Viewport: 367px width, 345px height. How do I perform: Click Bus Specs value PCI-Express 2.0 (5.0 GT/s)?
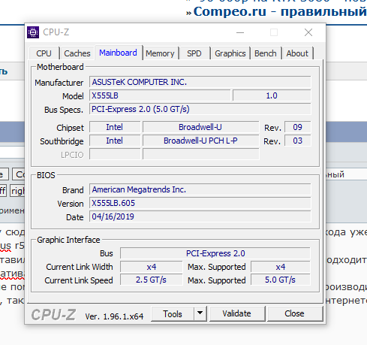pos(200,109)
